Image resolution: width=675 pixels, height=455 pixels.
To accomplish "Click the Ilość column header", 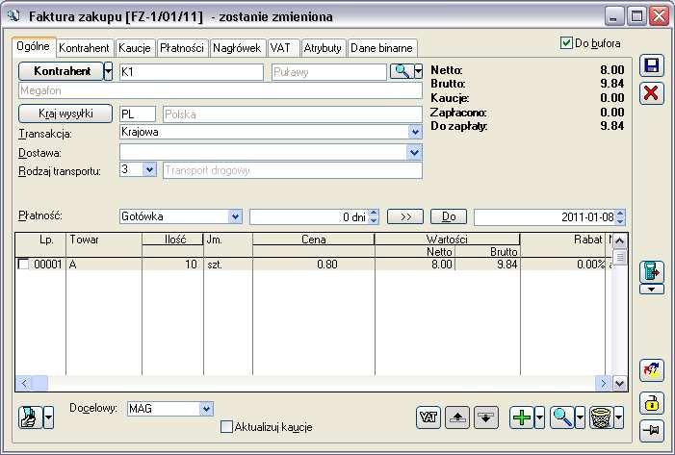I will [172, 240].
